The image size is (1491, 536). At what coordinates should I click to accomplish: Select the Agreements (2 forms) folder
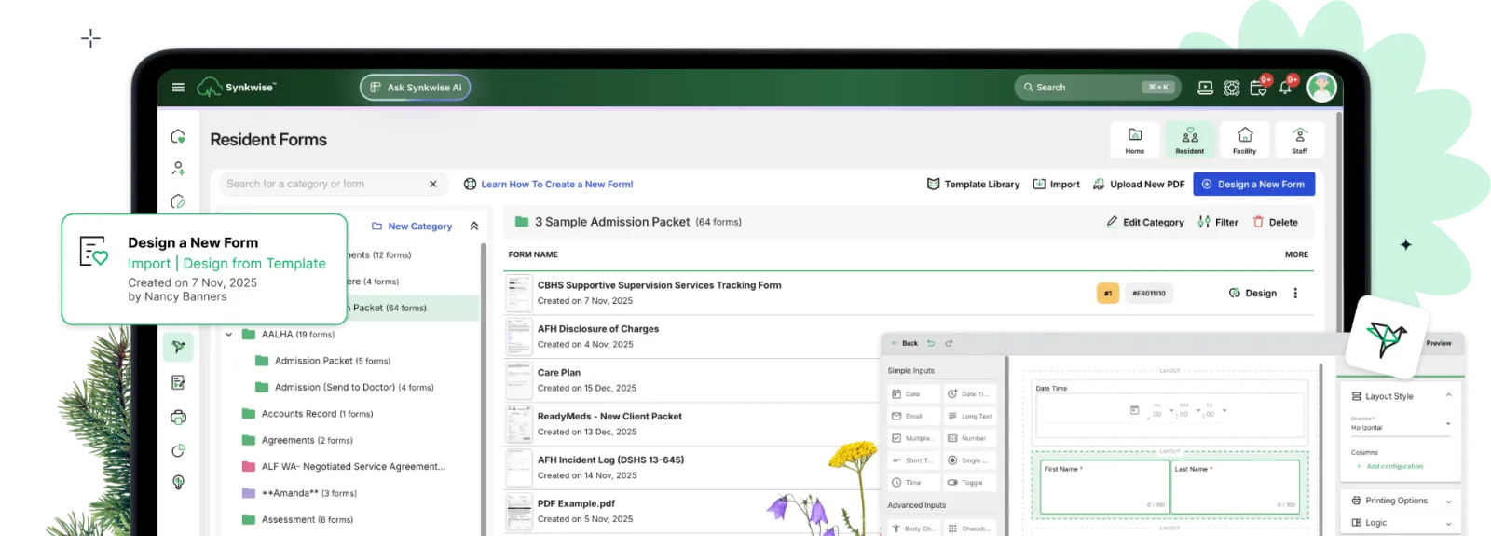297,440
